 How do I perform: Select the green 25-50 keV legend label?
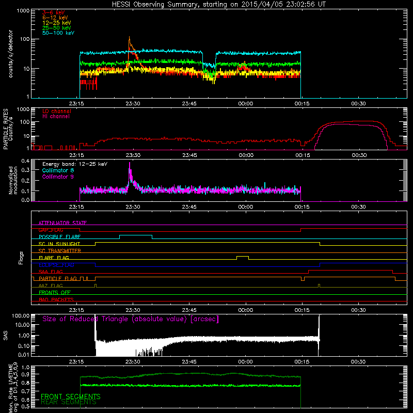pyautogui.click(x=57, y=28)
